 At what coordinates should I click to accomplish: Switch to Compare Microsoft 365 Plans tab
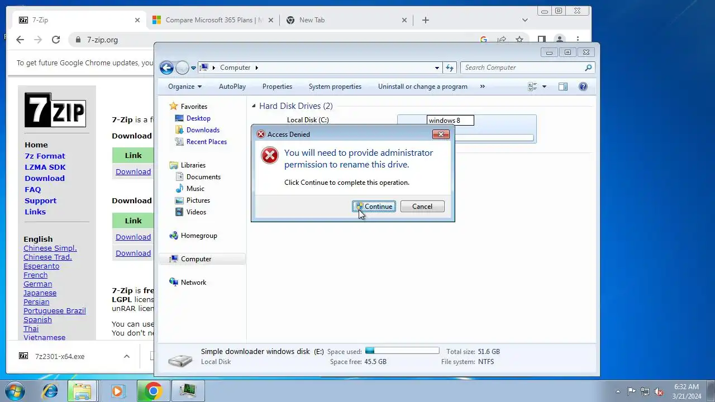coord(213,20)
